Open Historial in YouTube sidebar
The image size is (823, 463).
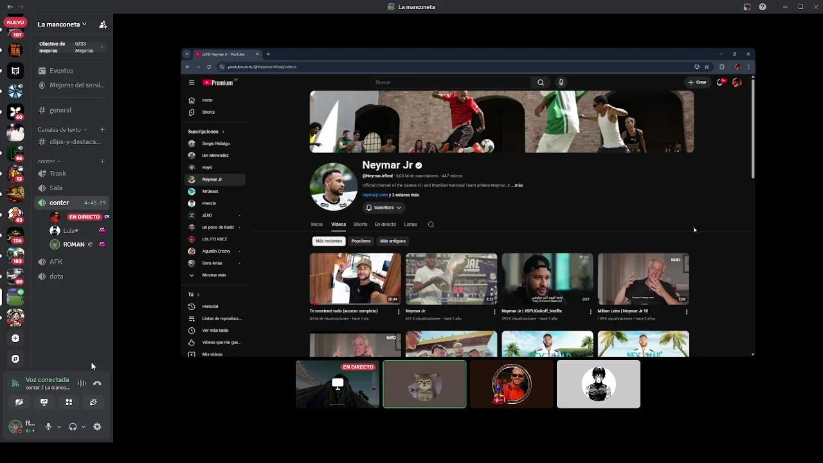point(210,307)
